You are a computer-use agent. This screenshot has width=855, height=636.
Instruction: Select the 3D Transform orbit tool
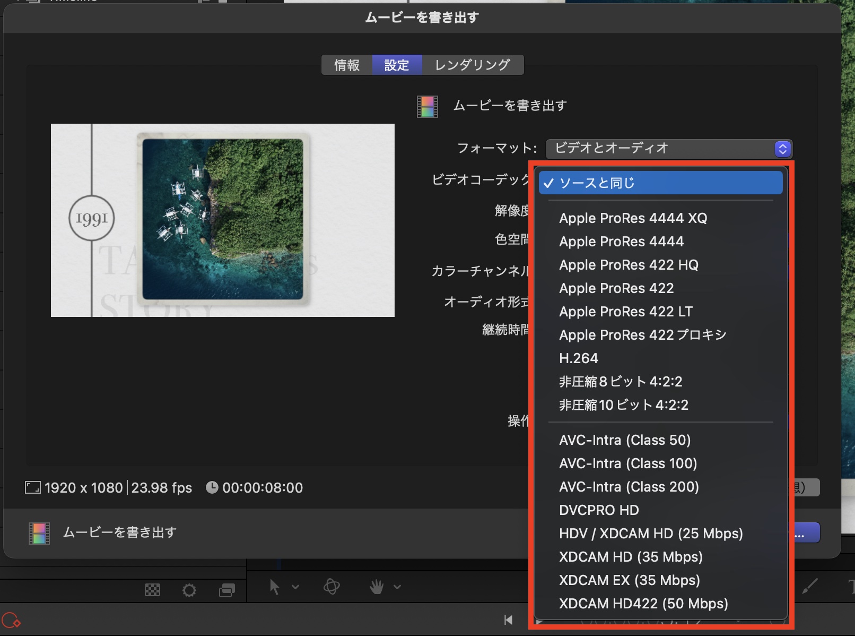coord(331,587)
